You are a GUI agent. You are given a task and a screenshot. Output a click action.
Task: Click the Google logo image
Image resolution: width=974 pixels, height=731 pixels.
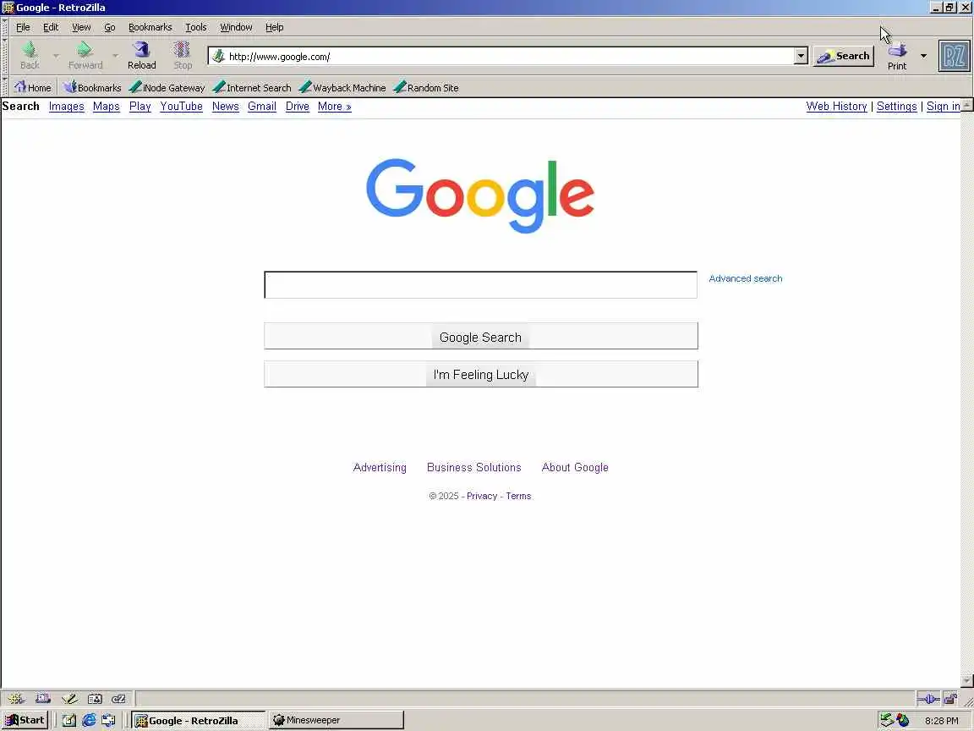tap(480, 195)
